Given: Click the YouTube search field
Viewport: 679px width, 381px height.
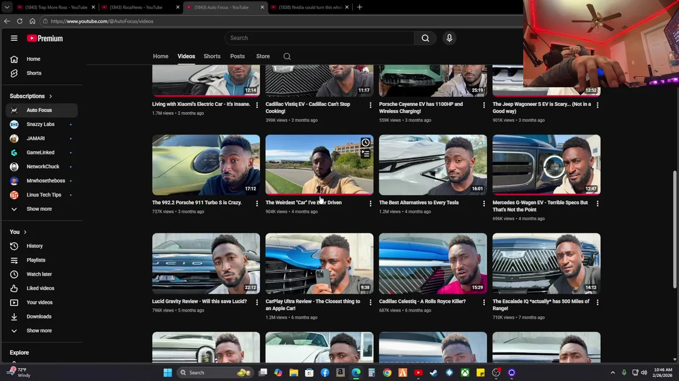Looking at the screenshot, I should (319, 38).
